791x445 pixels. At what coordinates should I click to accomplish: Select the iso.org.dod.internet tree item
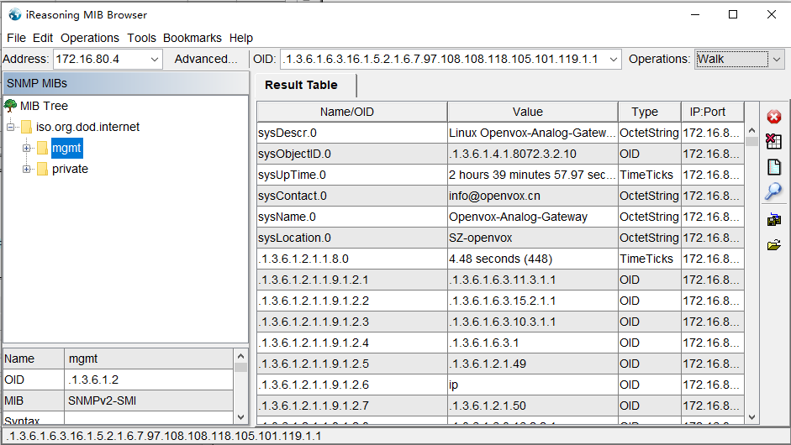point(87,127)
